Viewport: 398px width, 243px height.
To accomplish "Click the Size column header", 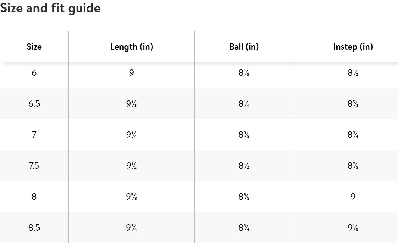I will [34, 47].
